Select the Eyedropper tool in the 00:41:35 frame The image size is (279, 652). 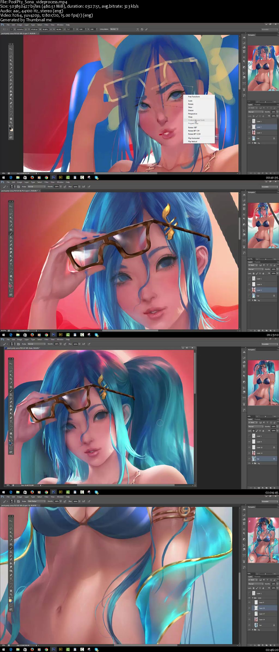(x=11, y=68)
